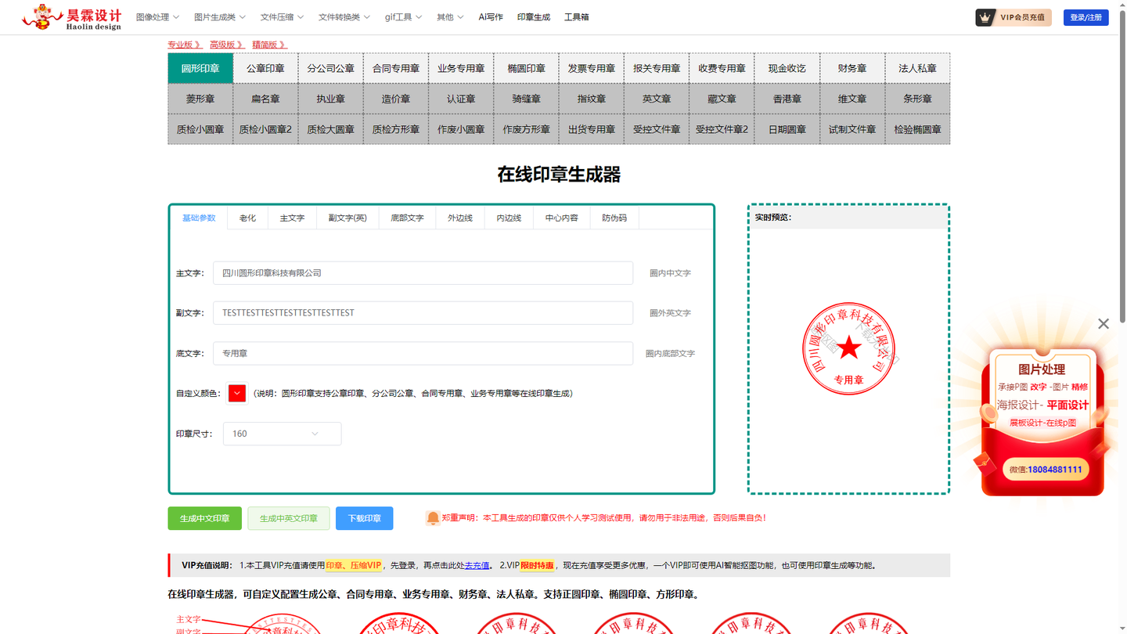This screenshot has width=1127, height=634.
Task: Select the 质检小圆章2 stamp type
Action: (x=265, y=129)
